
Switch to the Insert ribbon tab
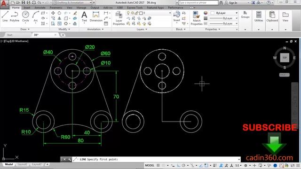click(x=27, y=8)
